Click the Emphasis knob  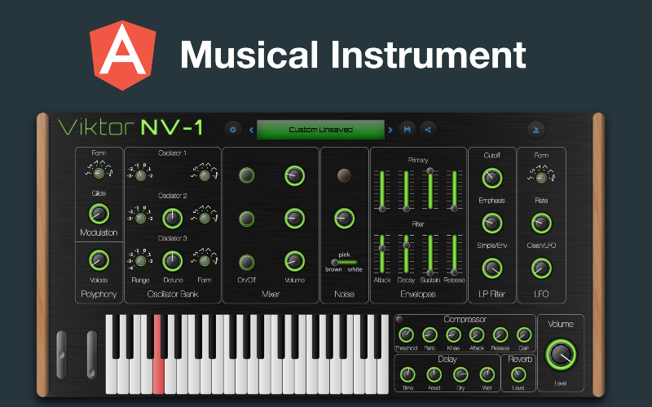click(x=492, y=223)
